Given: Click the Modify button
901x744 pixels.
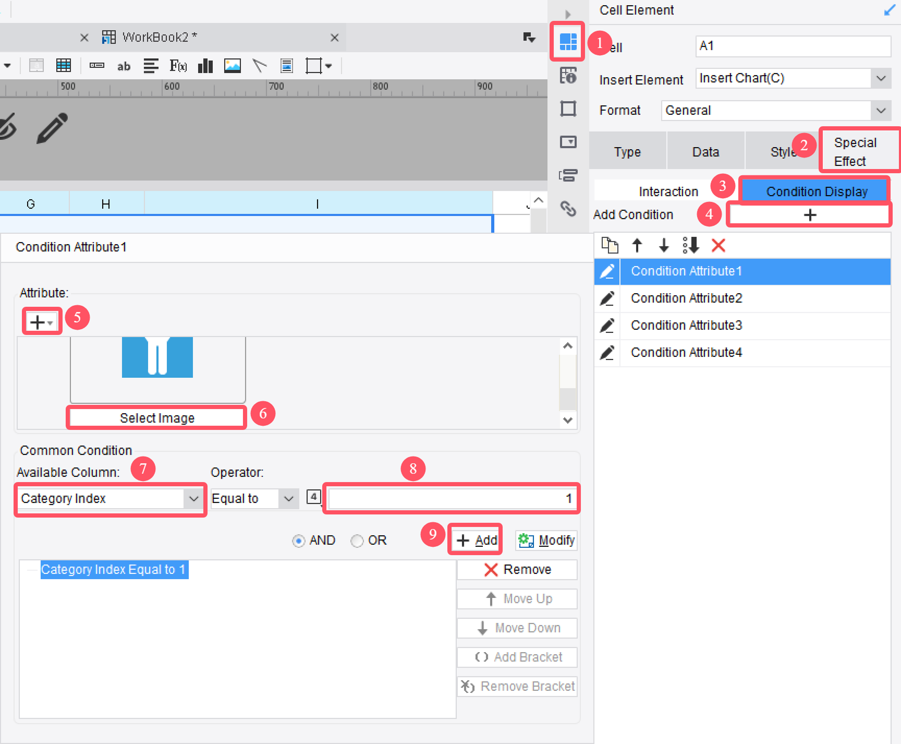Looking at the screenshot, I should tap(546, 541).
